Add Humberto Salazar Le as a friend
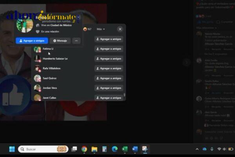 [108, 58]
